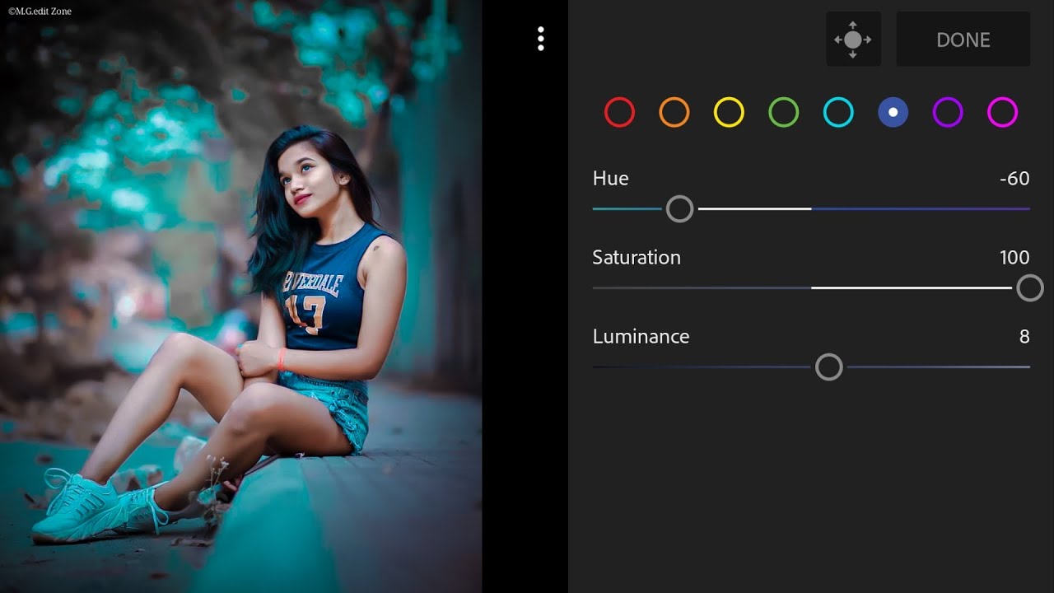The width and height of the screenshot is (1054, 593).
Task: Tap the DONE button
Action: pos(963,40)
